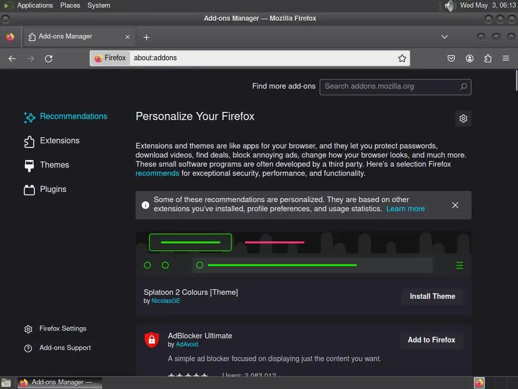
Task: Bookmark this page with the star icon
Action: point(402,58)
